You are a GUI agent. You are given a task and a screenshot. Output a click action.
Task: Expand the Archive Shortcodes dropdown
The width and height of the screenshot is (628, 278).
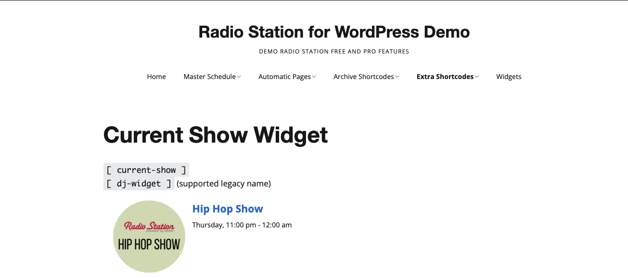[397, 76]
